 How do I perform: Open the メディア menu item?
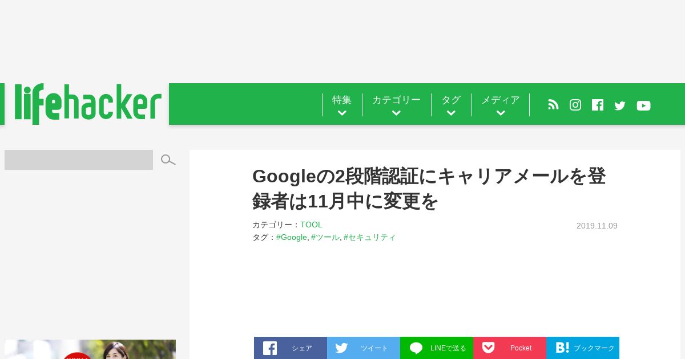pos(501,100)
